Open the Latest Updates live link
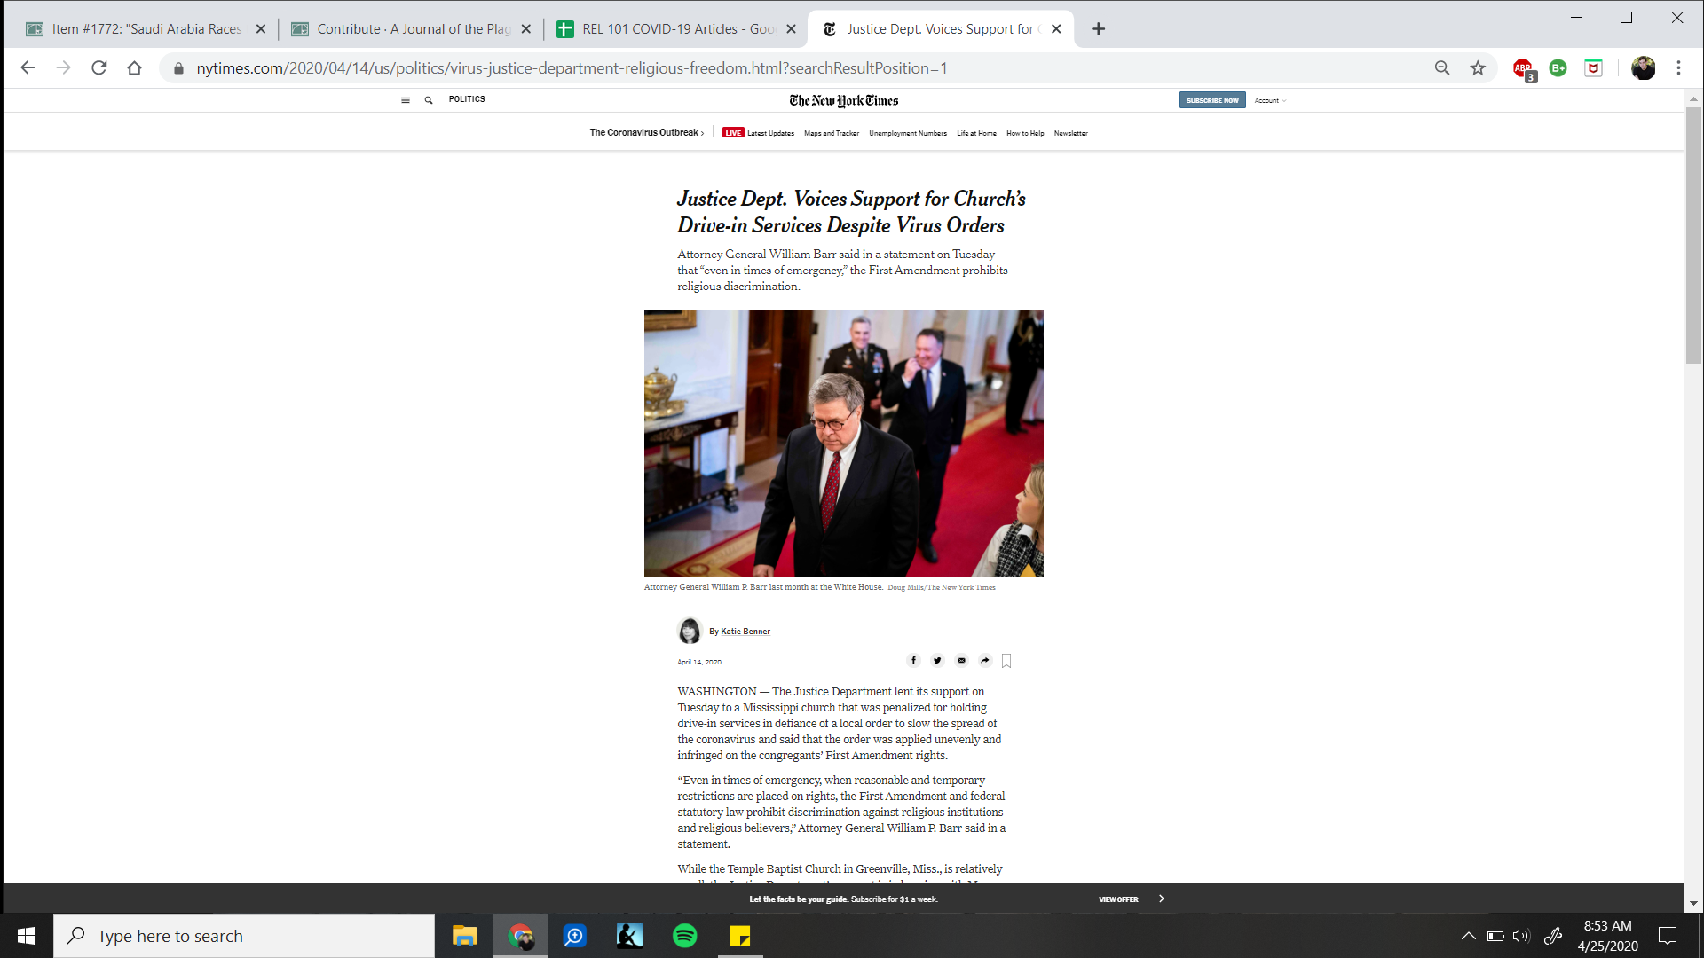 (769, 133)
